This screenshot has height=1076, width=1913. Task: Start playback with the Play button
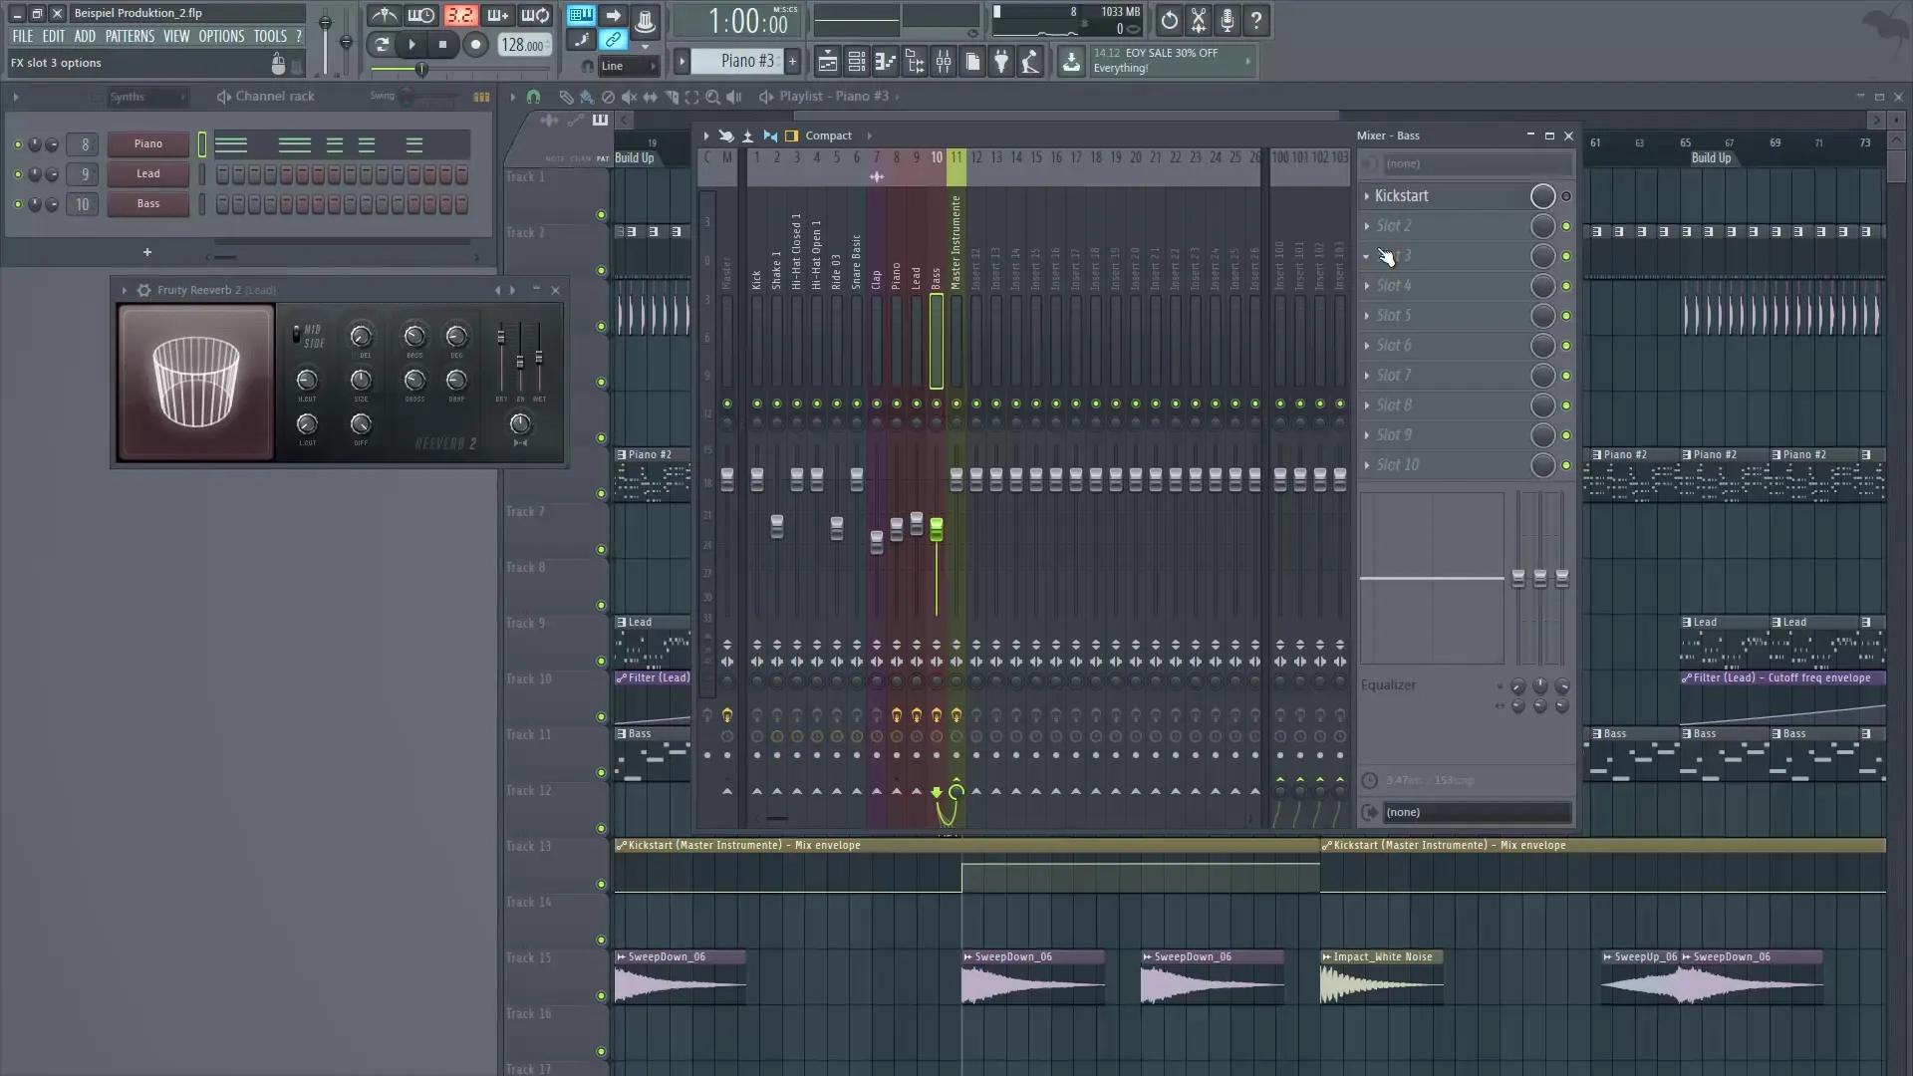coord(412,44)
